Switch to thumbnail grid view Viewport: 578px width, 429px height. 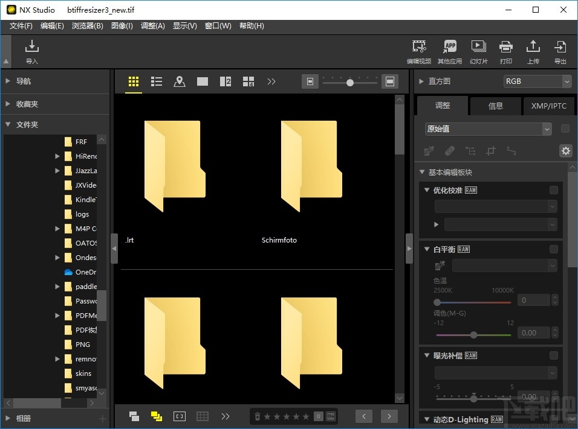pos(134,81)
